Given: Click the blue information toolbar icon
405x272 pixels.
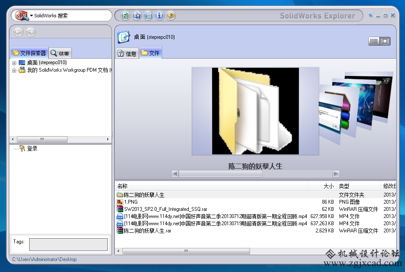Looking at the screenshot, I should point(159,16).
